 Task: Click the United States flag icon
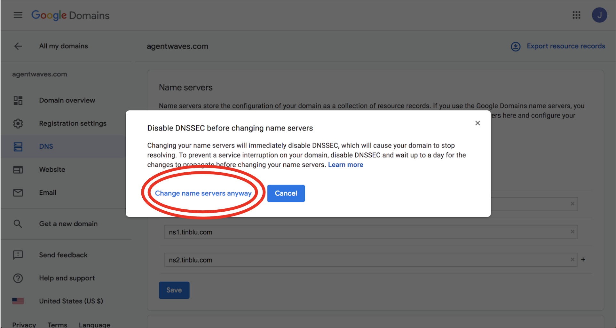tap(18, 301)
